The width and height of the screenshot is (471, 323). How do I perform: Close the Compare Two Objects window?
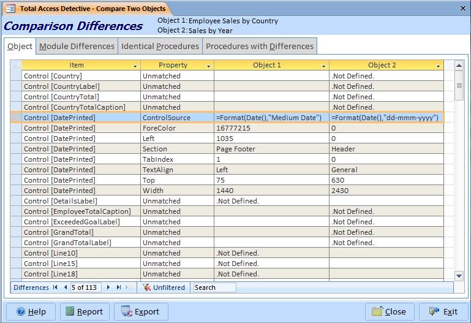463,9
